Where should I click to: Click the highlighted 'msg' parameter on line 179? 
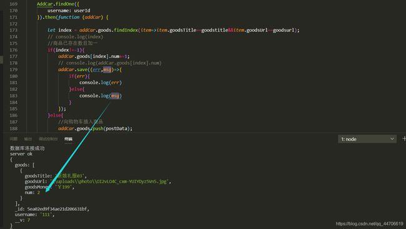point(107,70)
